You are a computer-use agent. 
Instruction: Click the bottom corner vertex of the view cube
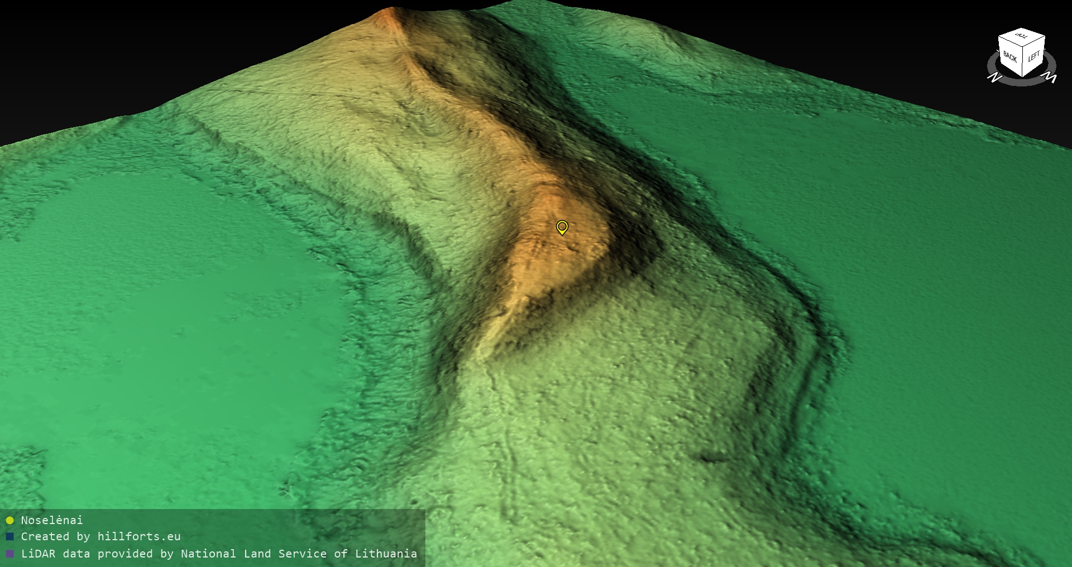pos(1022,76)
